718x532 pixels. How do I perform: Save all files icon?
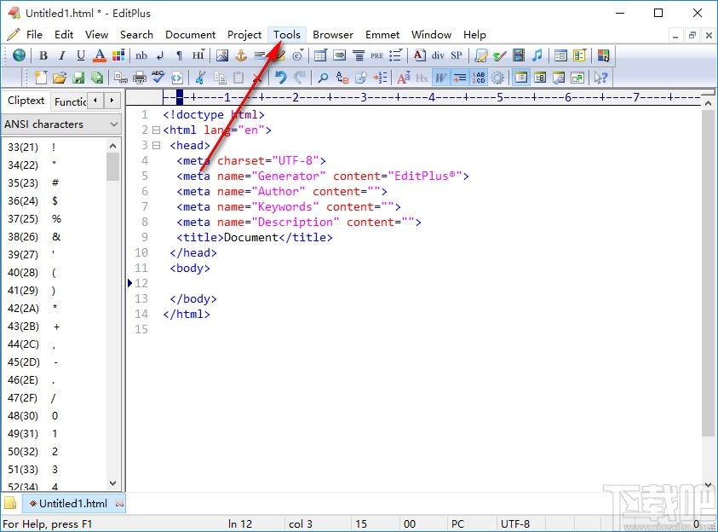(97, 78)
